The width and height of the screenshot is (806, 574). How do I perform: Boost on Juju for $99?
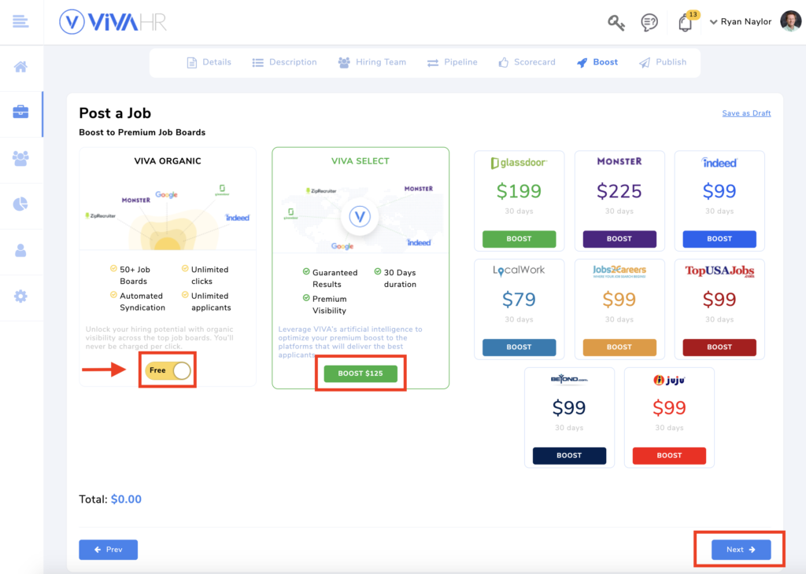669,455
